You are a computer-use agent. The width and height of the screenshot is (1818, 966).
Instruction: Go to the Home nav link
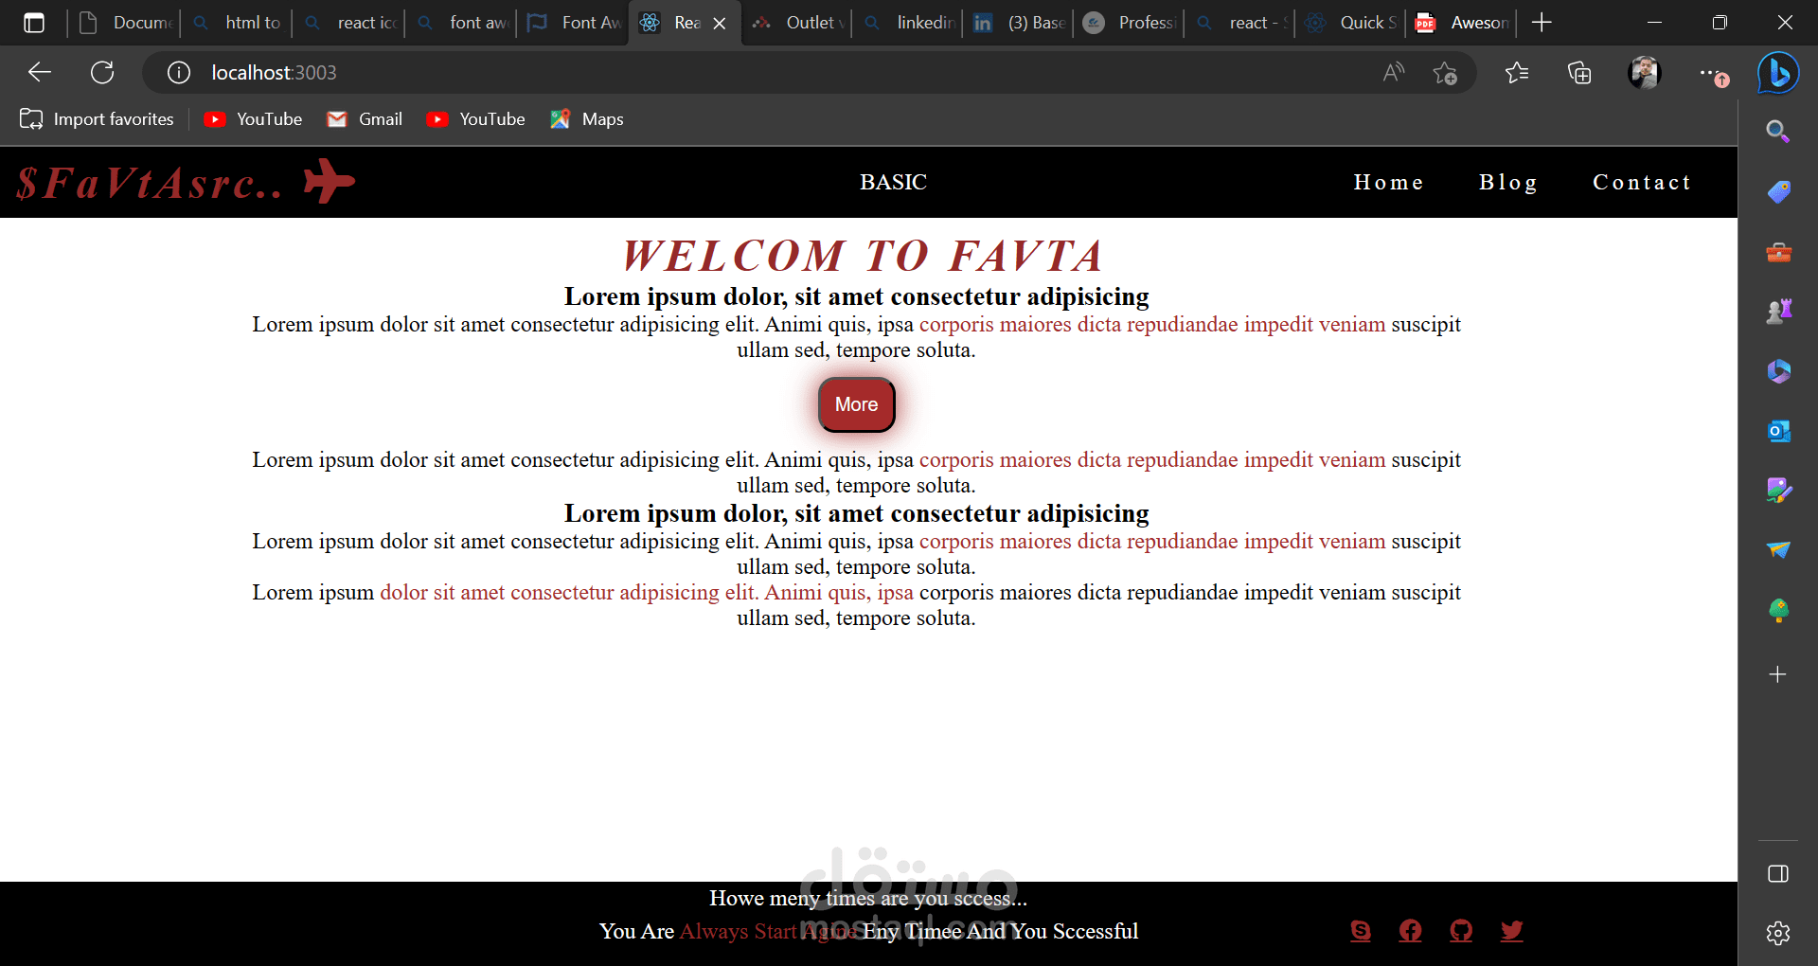(1388, 182)
